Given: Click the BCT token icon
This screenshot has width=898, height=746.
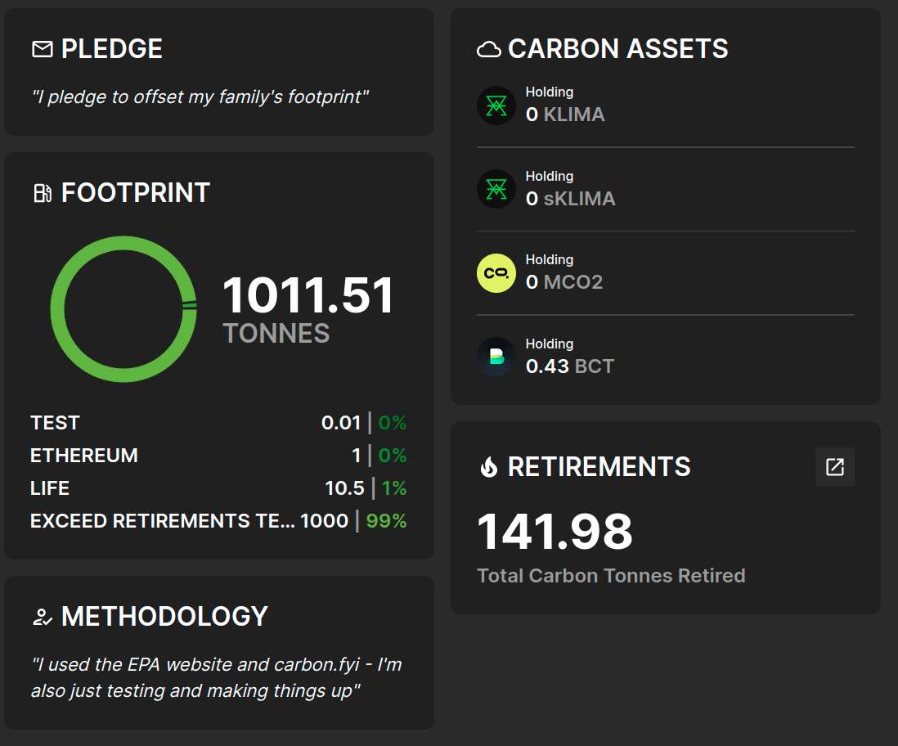Looking at the screenshot, I should 496,357.
